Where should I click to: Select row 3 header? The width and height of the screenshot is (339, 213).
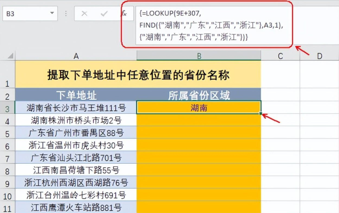[x=7, y=107]
